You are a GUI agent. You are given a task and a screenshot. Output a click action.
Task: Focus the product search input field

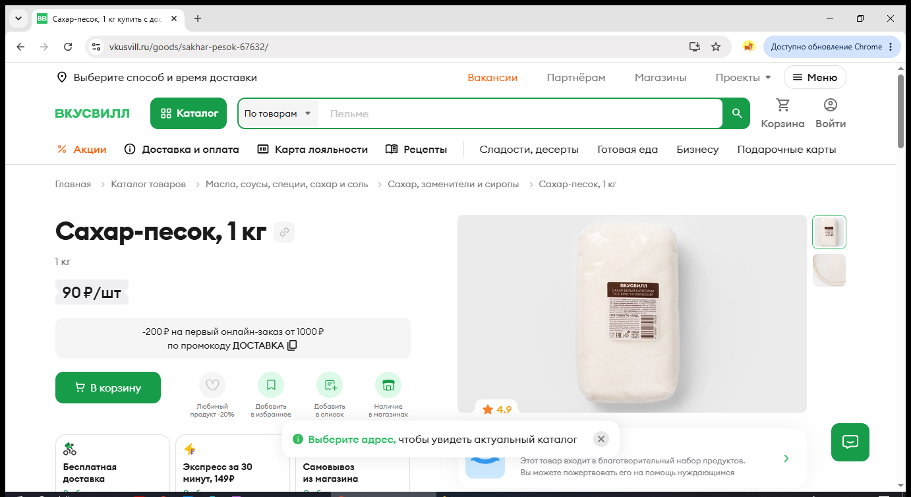click(x=521, y=113)
